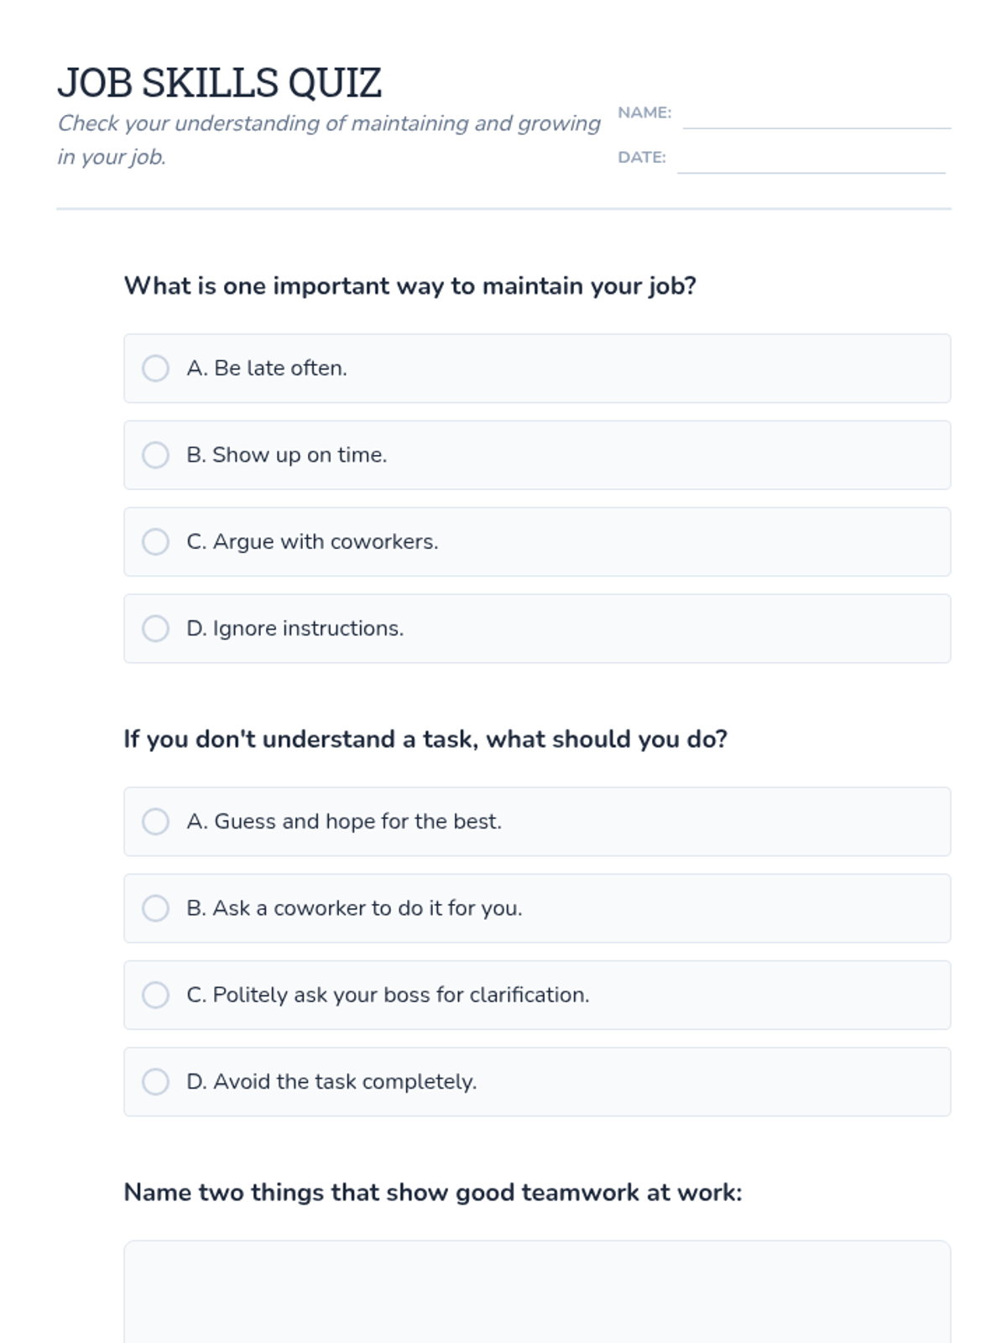The image size is (1007, 1343).
Task: Click the Name input line
Action: tap(817, 118)
